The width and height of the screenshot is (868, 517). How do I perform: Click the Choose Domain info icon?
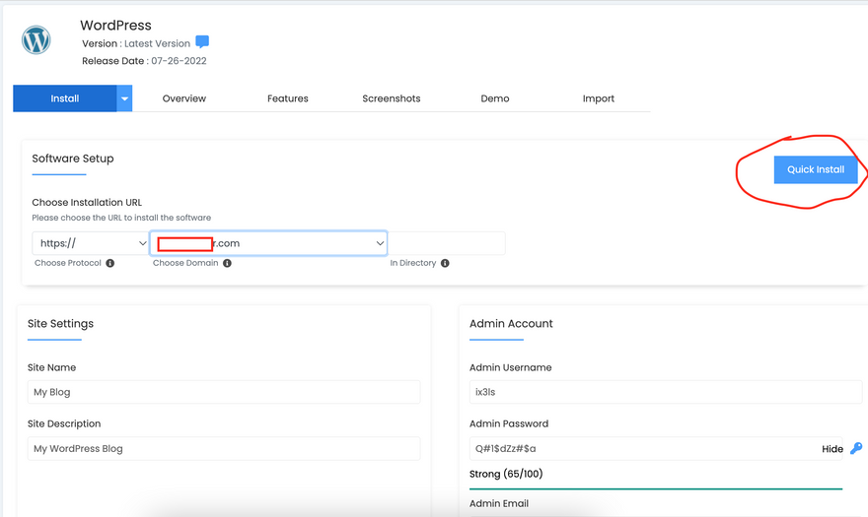click(227, 264)
